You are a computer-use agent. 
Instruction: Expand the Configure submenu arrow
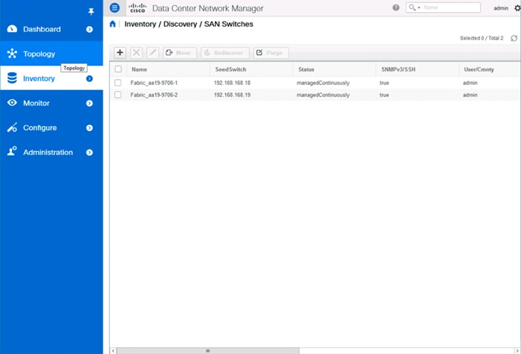89,128
